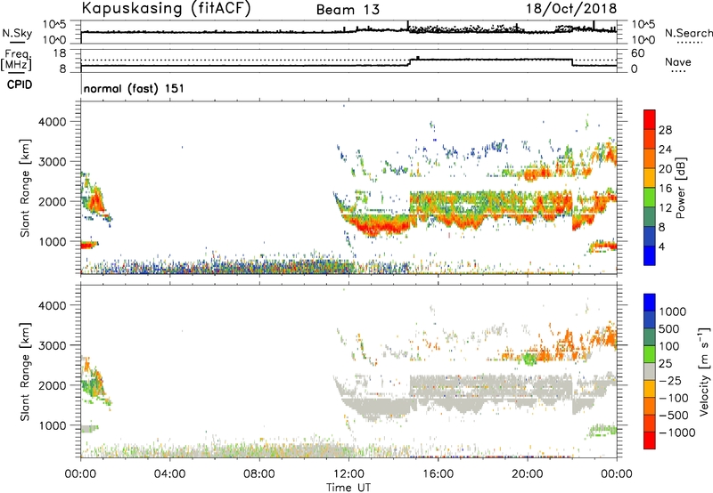Click the velocity panel Slant Range [km] label
This screenshot has width=713, height=493.
(x=25, y=371)
